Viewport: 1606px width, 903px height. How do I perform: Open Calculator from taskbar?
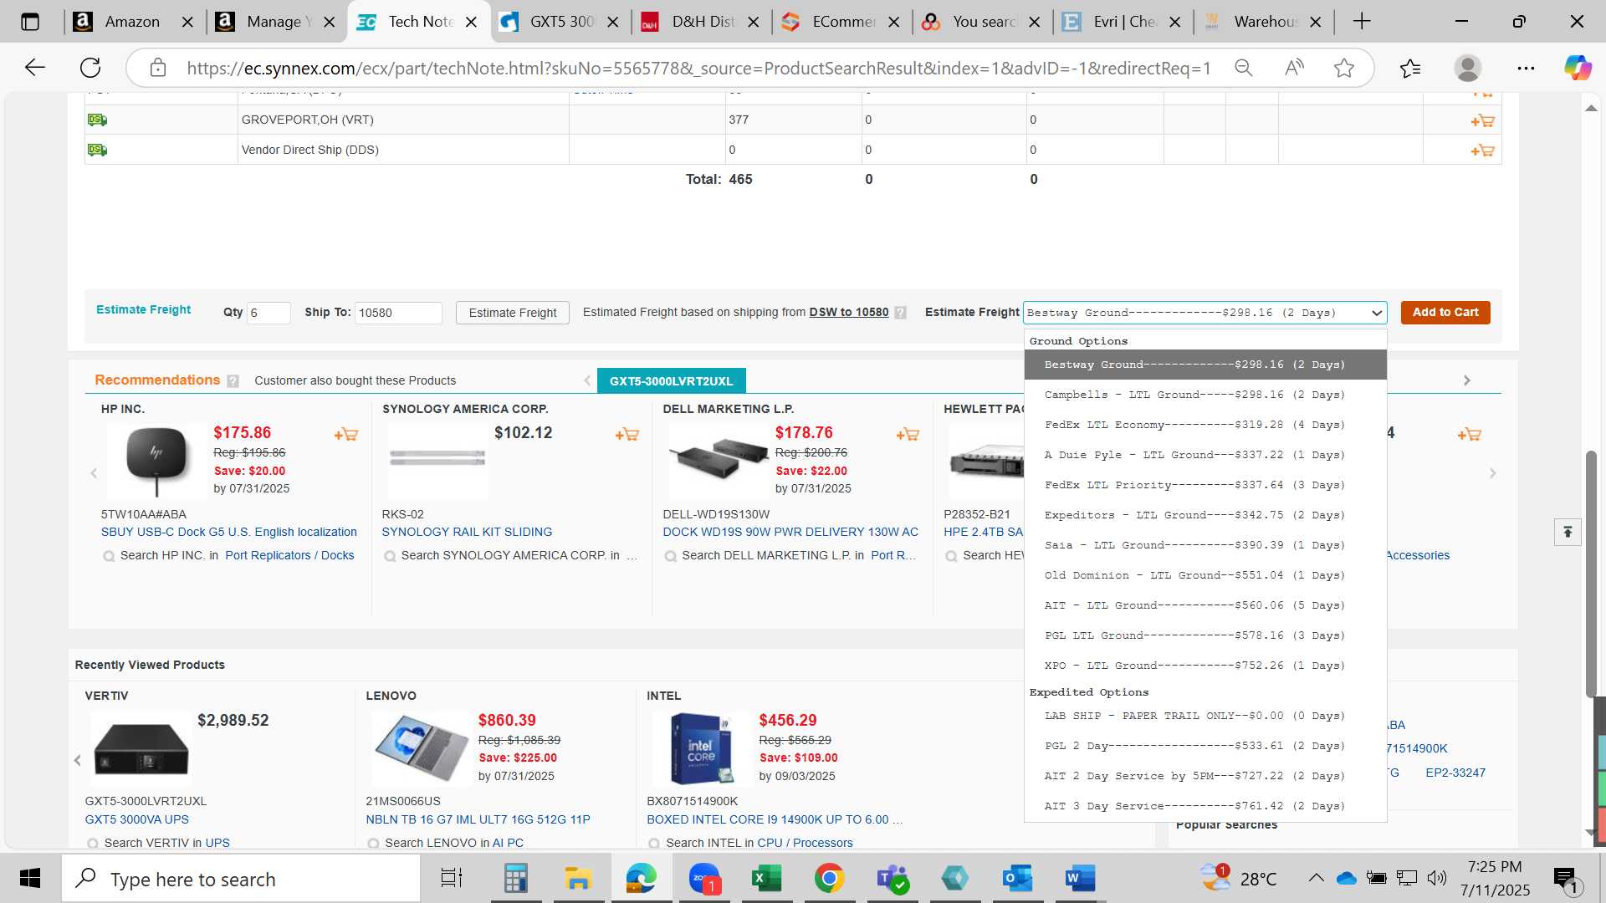click(x=515, y=879)
